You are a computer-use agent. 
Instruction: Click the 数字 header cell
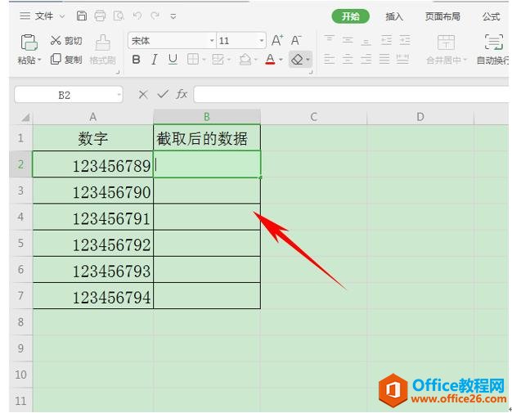[x=92, y=138]
